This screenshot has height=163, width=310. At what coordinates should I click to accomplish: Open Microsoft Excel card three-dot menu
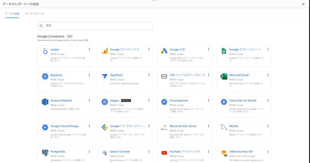click(x=268, y=75)
